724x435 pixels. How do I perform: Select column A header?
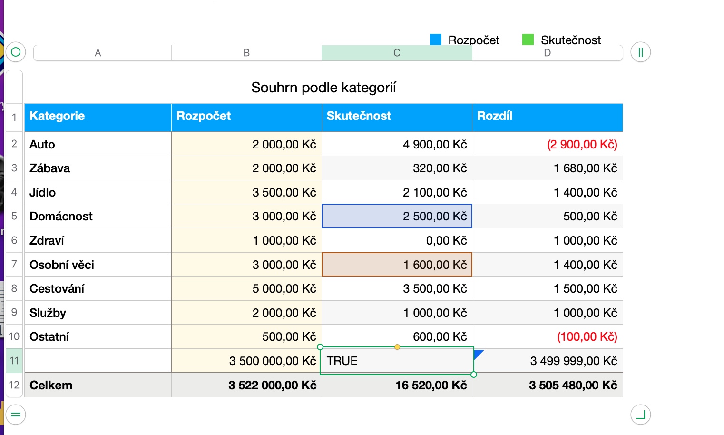98,53
